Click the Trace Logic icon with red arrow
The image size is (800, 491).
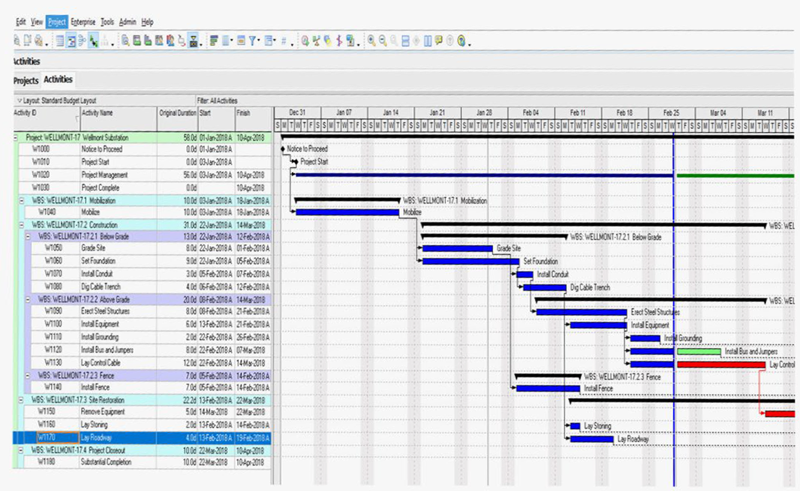[x=181, y=41]
